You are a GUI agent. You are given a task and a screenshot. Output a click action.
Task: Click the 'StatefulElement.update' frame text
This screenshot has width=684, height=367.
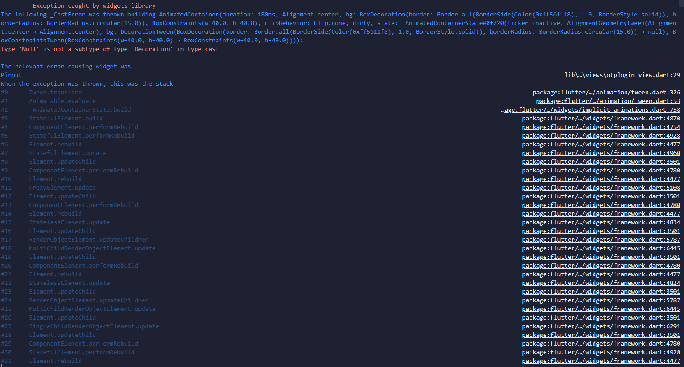(x=68, y=153)
